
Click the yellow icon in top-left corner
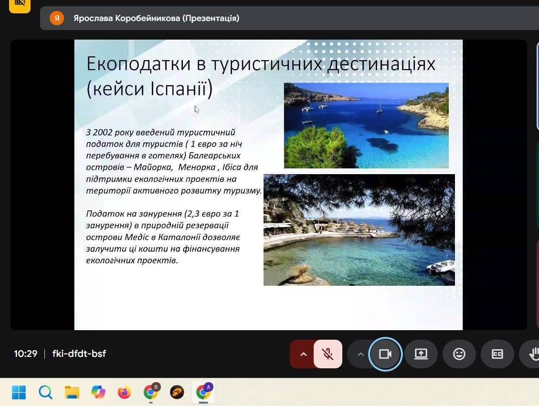(20, 4)
